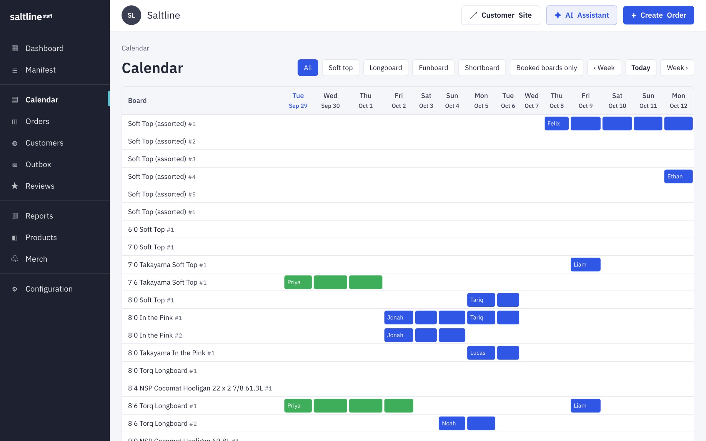Click the Tue Sep 29 column header

tap(298, 101)
